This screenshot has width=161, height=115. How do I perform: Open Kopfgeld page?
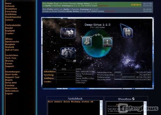pos(10,31)
